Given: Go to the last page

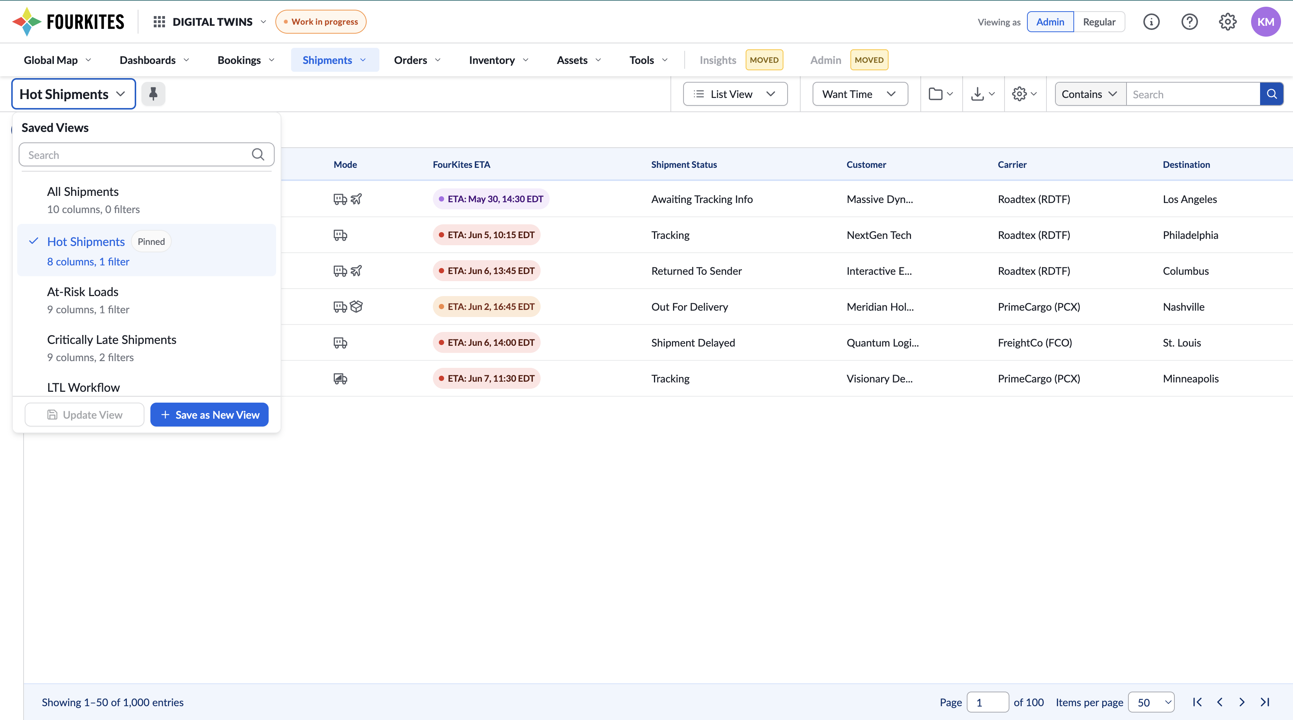Looking at the screenshot, I should point(1265,702).
